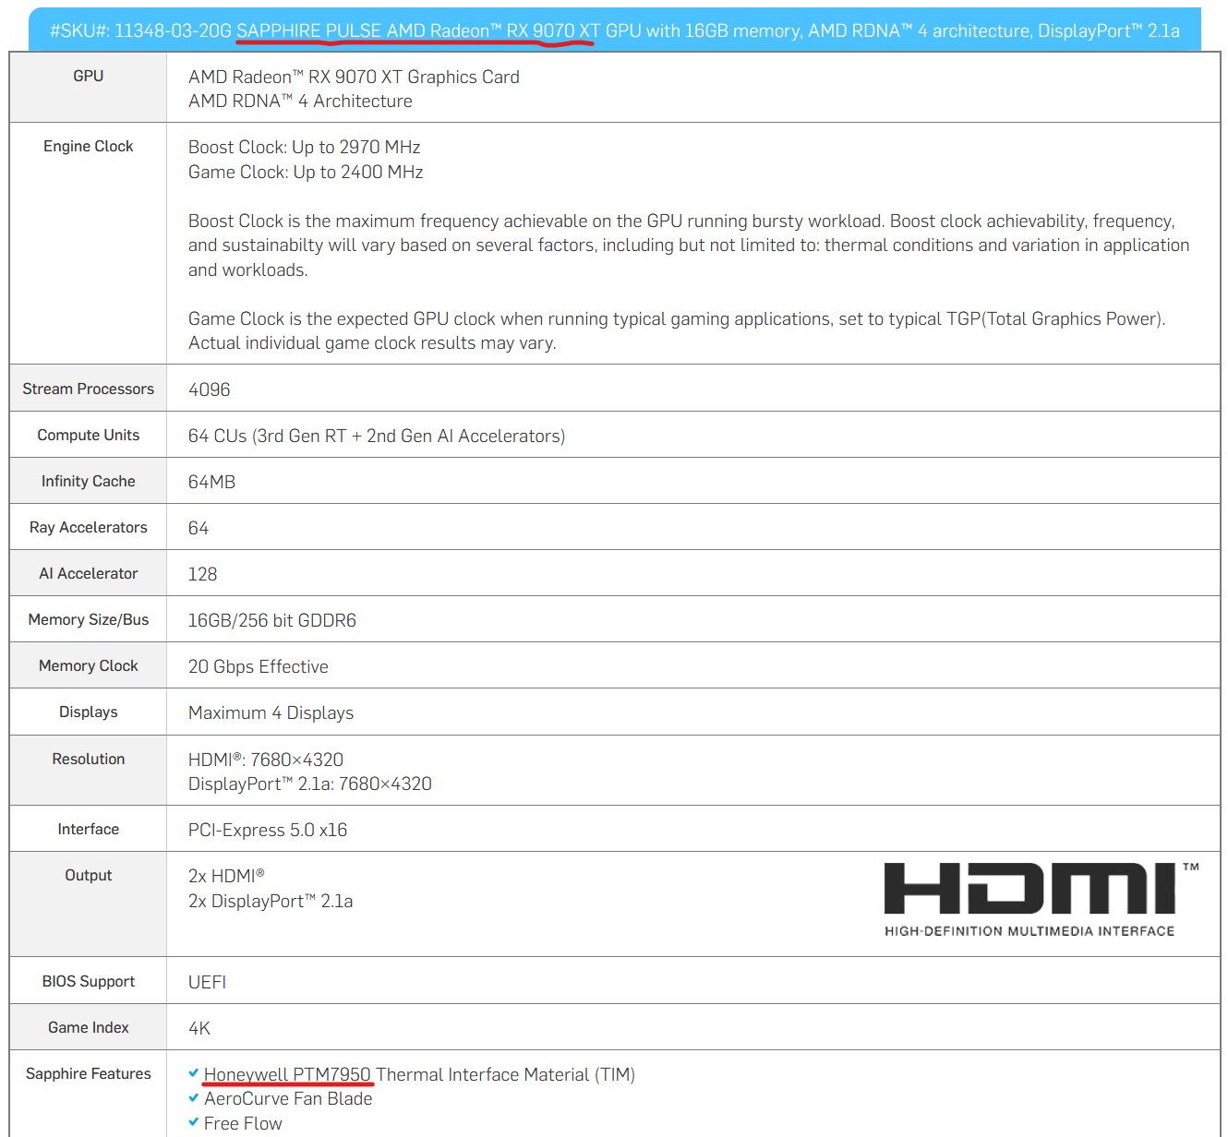The height and width of the screenshot is (1137, 1228).
Task: Click the 128 AI accelerator value
Action: tap(203, 574)
